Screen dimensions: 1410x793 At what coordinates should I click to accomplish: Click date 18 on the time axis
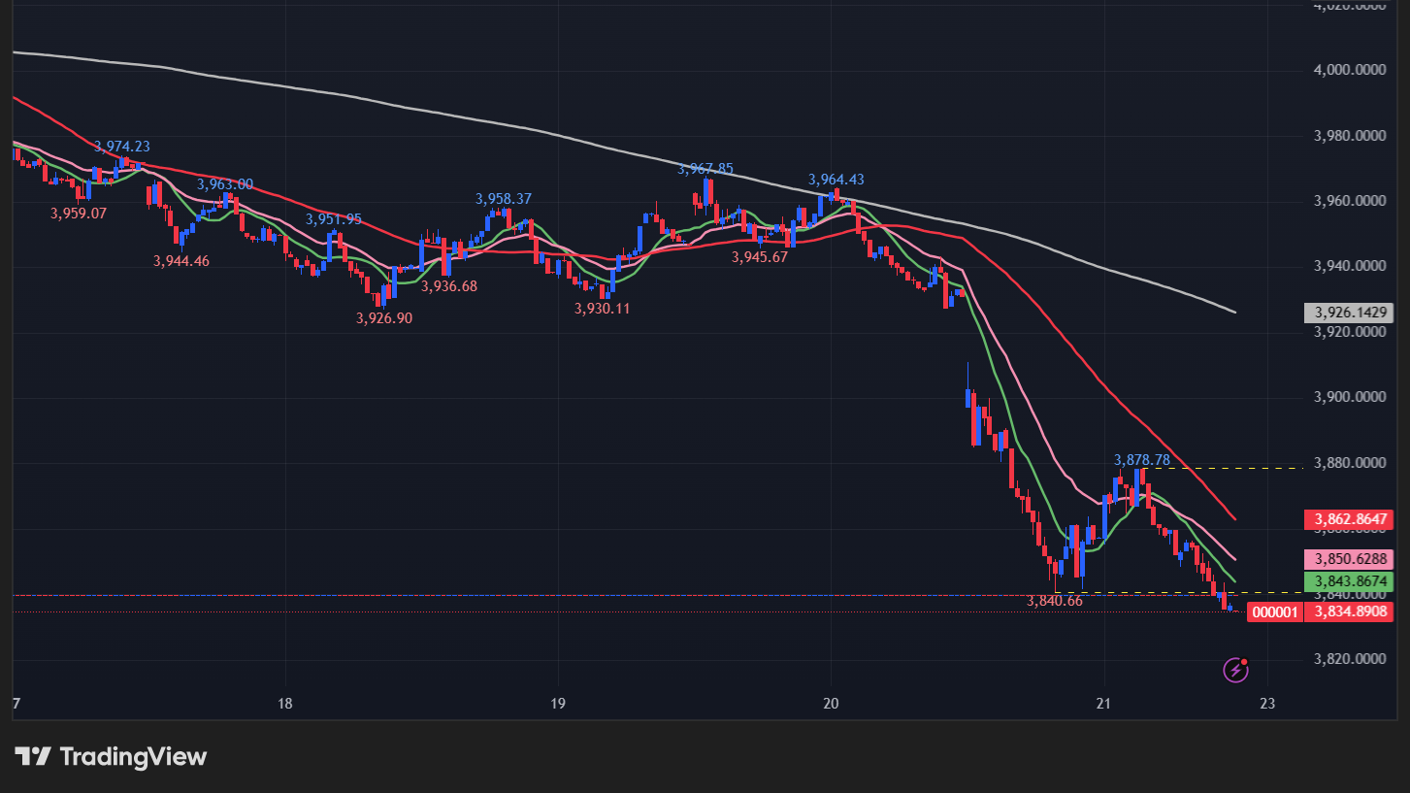[285, 704]
